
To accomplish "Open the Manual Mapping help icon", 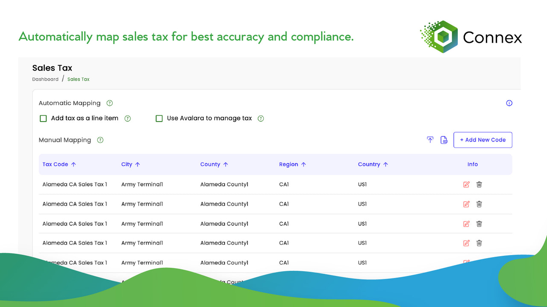I will tap(100, 140).
